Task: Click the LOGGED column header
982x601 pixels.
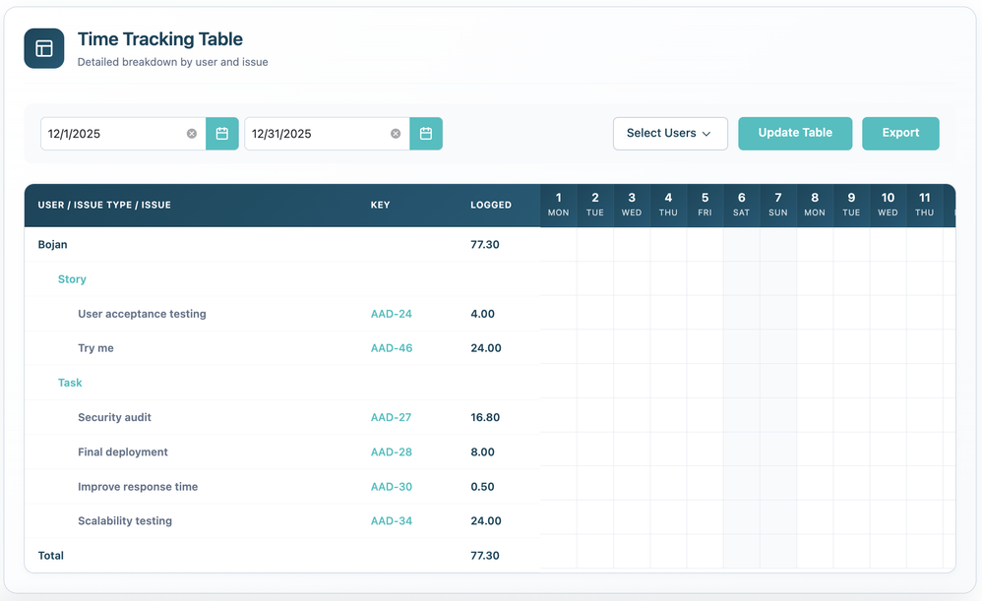Action: (x=491, y=205)
